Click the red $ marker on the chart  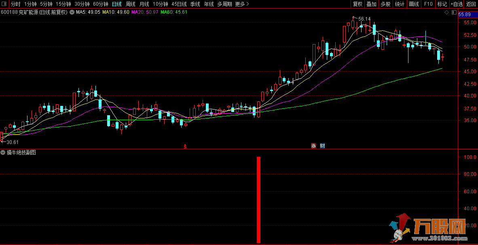185,146
